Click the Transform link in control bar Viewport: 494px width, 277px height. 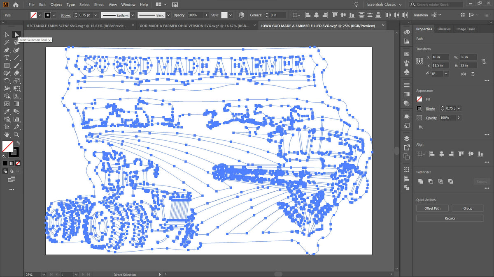coord(421,15)
